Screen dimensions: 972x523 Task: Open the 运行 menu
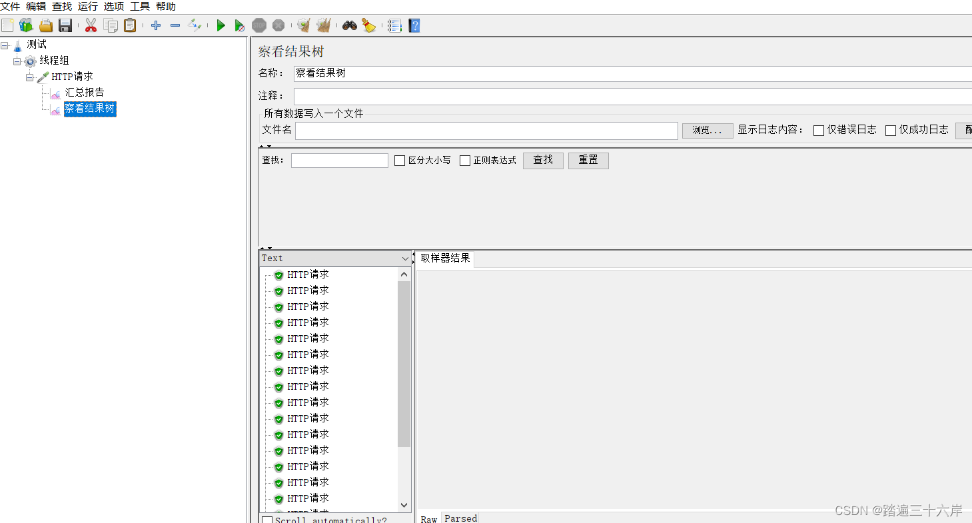(x=88, y=7)
